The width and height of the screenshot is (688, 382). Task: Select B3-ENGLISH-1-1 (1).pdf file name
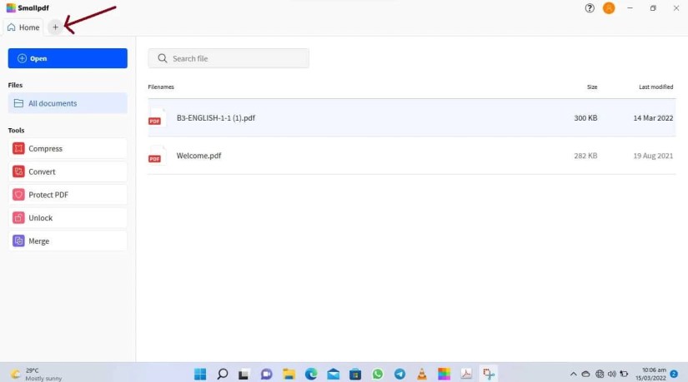216,118
